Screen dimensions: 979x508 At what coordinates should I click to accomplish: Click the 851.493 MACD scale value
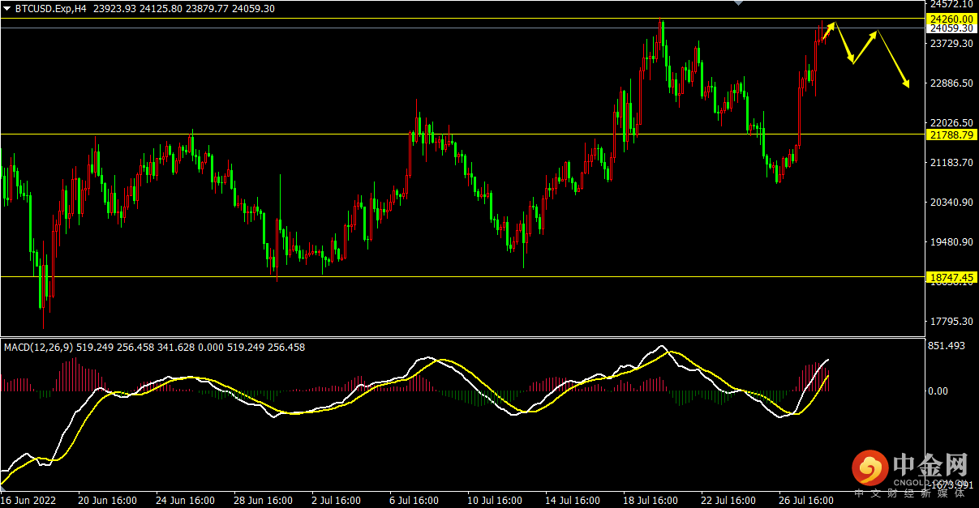(945, 346)
